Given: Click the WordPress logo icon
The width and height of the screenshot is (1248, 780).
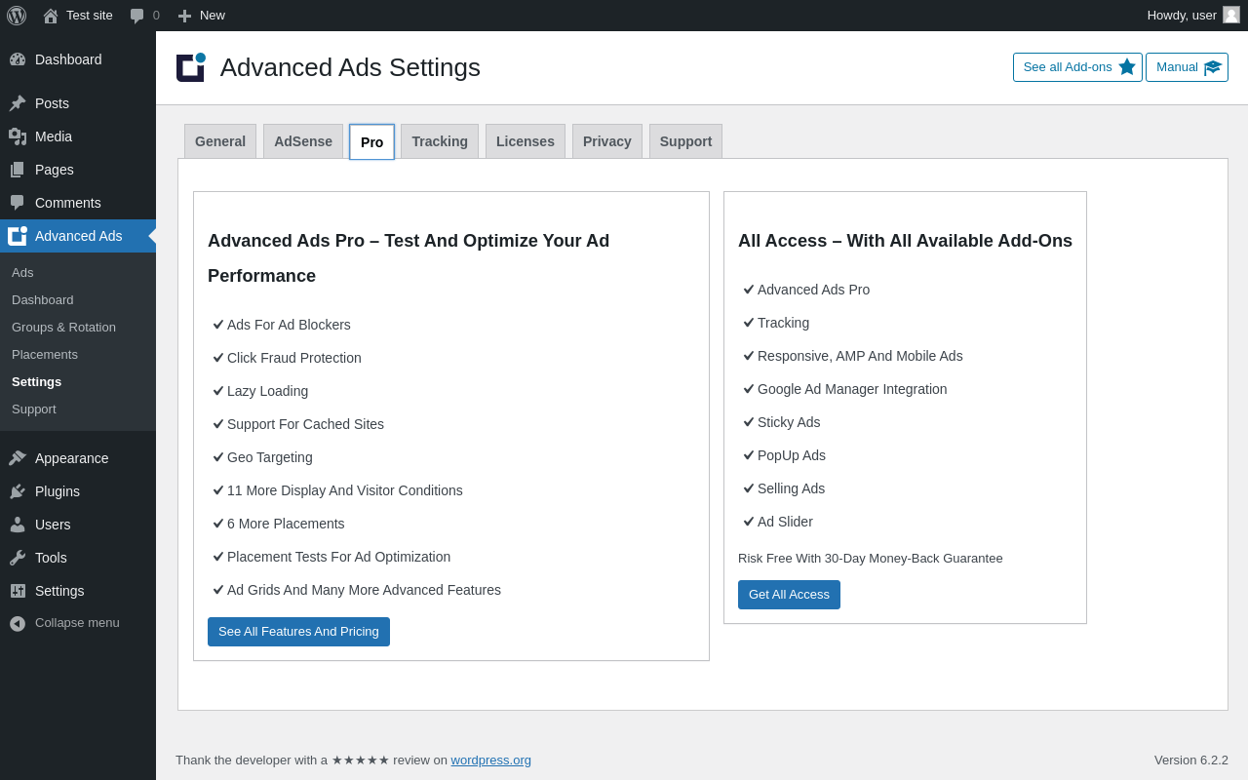Looking at the screenshot, I should coord(17,16).
